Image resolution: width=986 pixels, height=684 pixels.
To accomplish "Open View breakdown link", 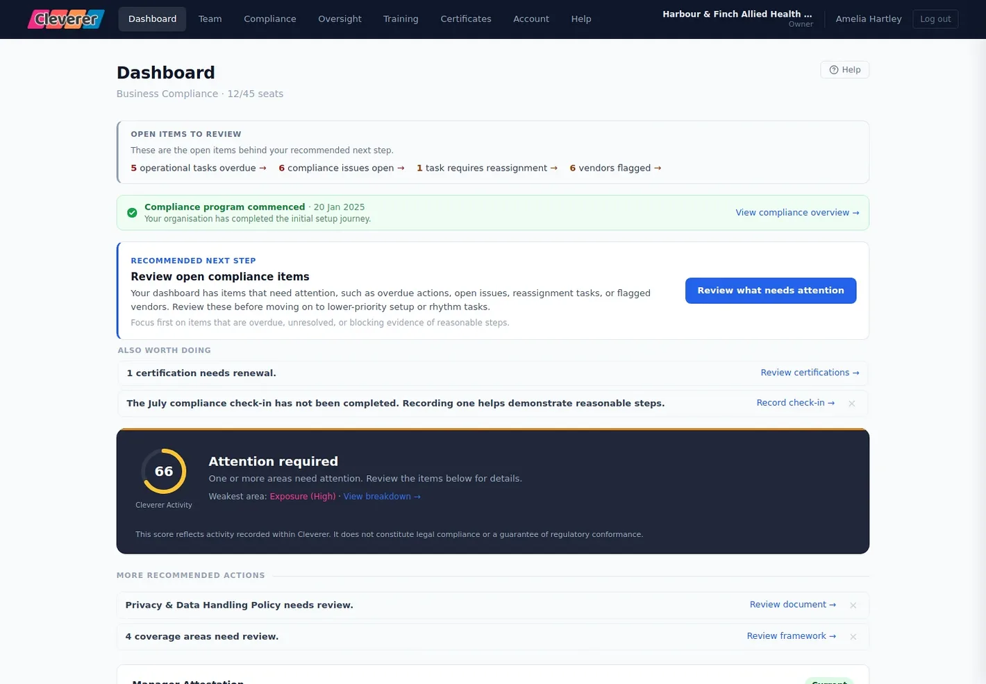I will tap(382, 496).
